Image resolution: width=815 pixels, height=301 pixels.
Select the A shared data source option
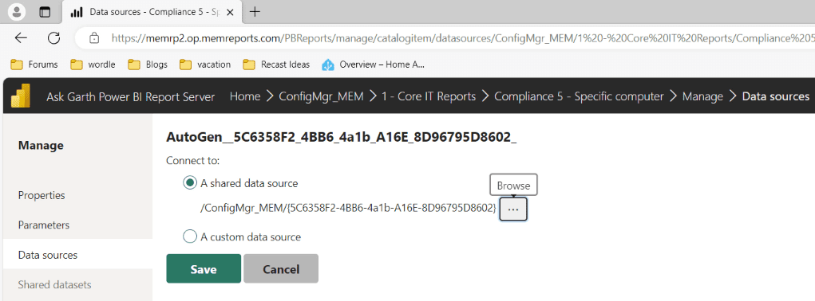coord(190,183)
